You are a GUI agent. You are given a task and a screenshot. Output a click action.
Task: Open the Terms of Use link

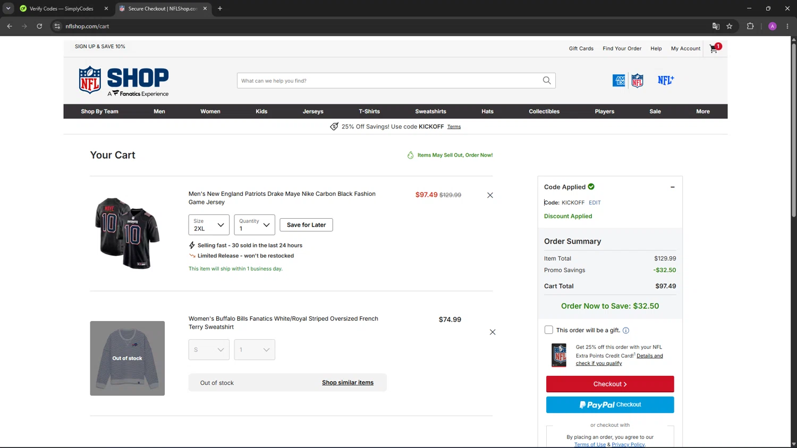point(590,445)
